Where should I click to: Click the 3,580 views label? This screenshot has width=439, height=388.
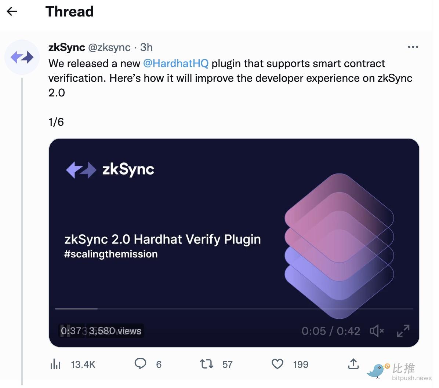115,331
